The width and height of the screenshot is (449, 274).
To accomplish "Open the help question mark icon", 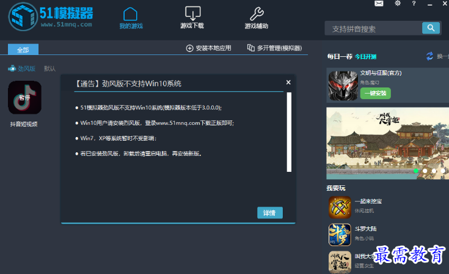I will 414,4.
